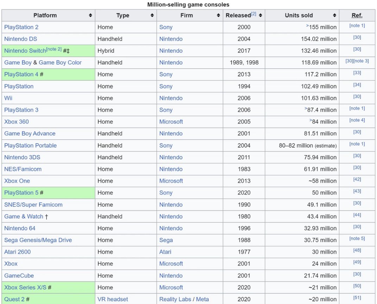Viewport: 377px width, 304px height.
Task: Sort table by Released column arrows
Action: point(260,15)
